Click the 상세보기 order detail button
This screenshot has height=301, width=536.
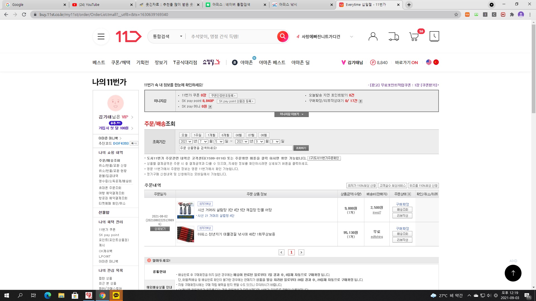coord(160,229)
